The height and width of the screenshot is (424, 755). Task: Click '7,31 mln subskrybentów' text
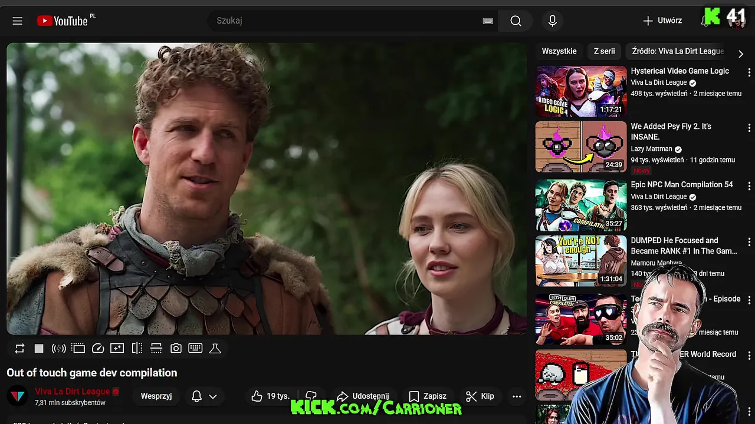pyautogui.click(x=70, y=403)
